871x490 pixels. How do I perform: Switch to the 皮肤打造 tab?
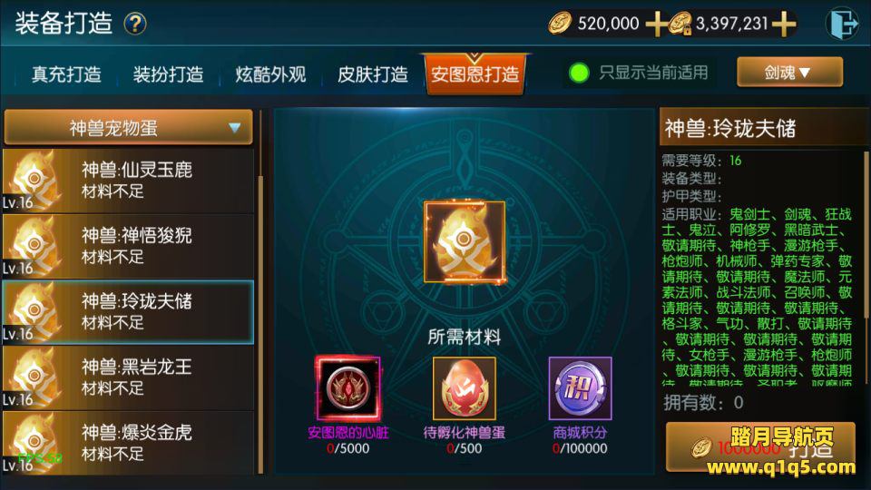tap(373, 73)
